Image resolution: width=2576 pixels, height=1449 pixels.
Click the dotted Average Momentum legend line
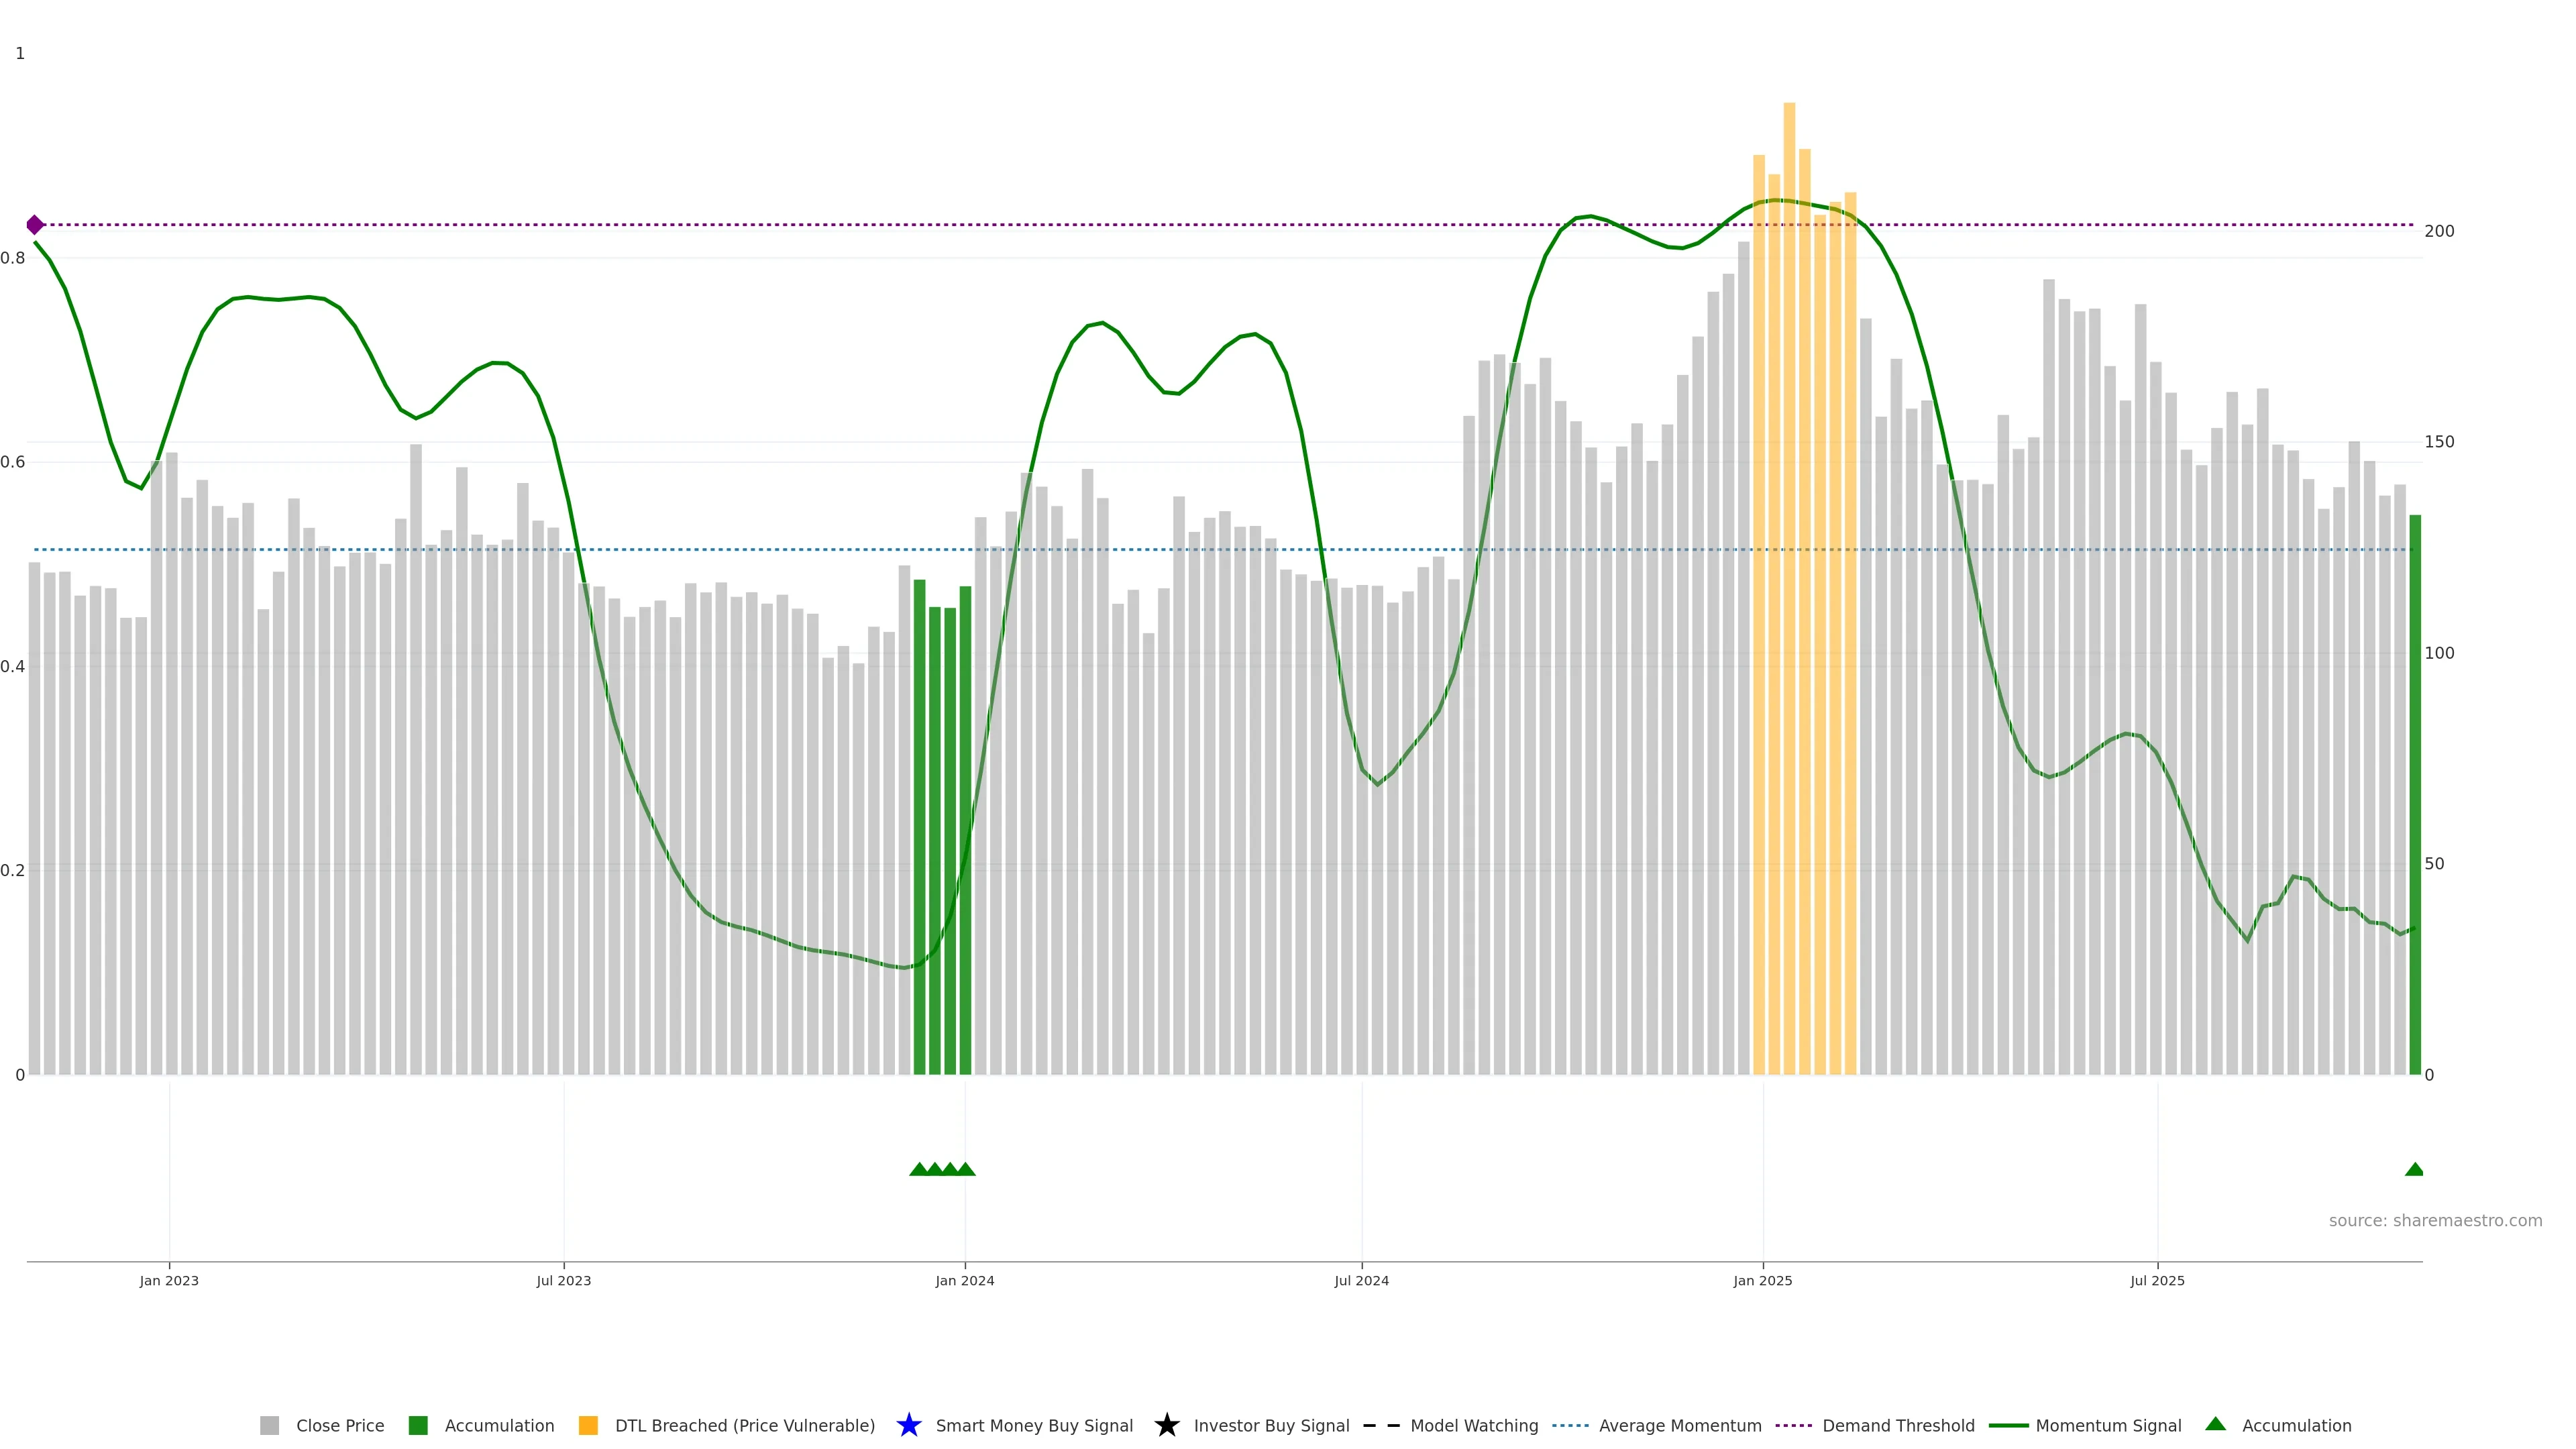(x=1570, y=1425)
